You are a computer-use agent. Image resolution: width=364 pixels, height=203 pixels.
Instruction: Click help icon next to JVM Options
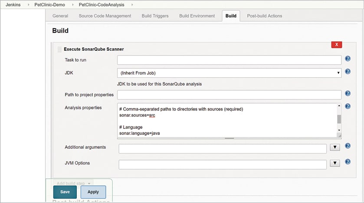click(348, 162)
